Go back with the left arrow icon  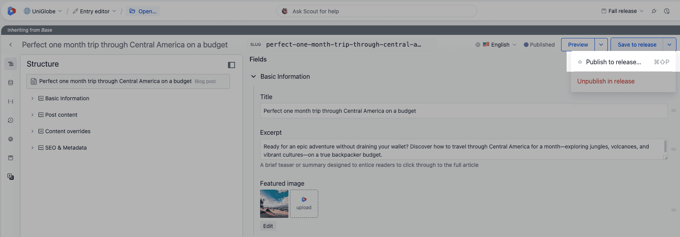[x=11, y=45]
